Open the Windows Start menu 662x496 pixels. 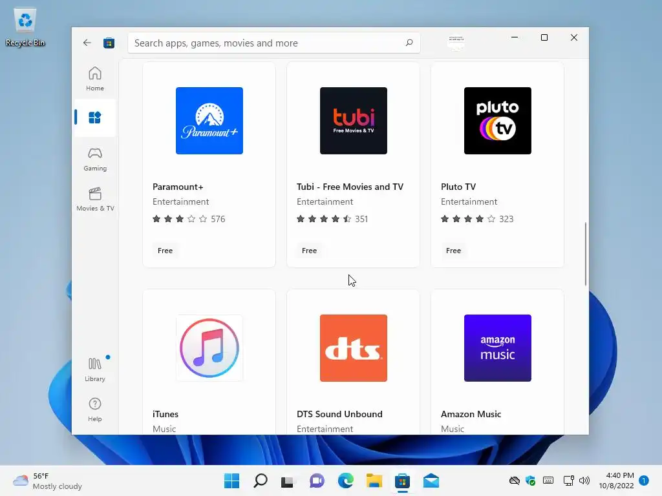[232, 480]
